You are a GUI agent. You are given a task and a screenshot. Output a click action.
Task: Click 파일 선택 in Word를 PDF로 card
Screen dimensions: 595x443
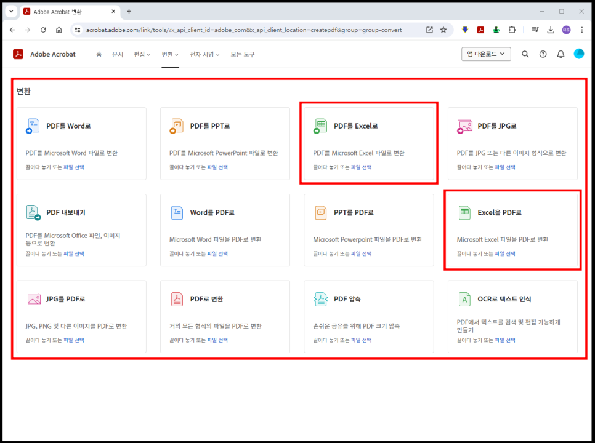217,253
